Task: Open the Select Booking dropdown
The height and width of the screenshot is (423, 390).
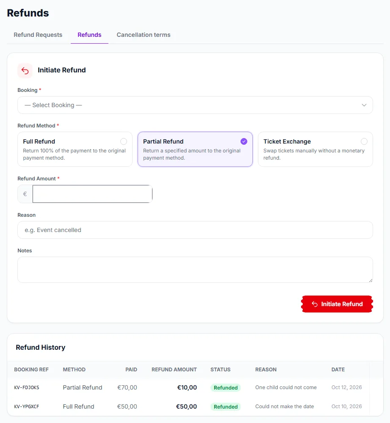Action: [195, 105]
